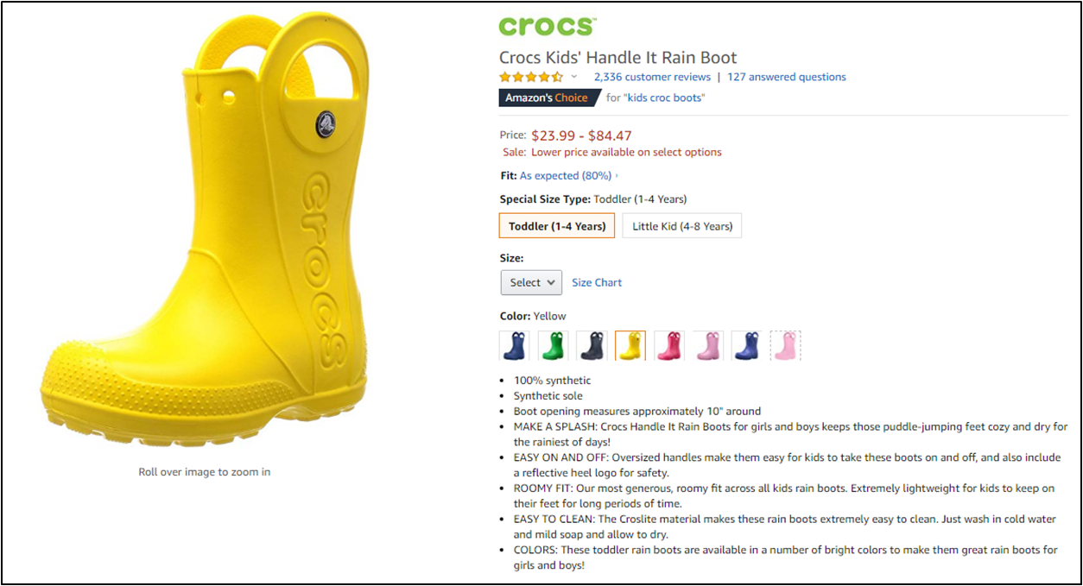The image size is (1083, 586).
Task: Pick the yellow boot color swatch
Action: click(x=630, y=346)
